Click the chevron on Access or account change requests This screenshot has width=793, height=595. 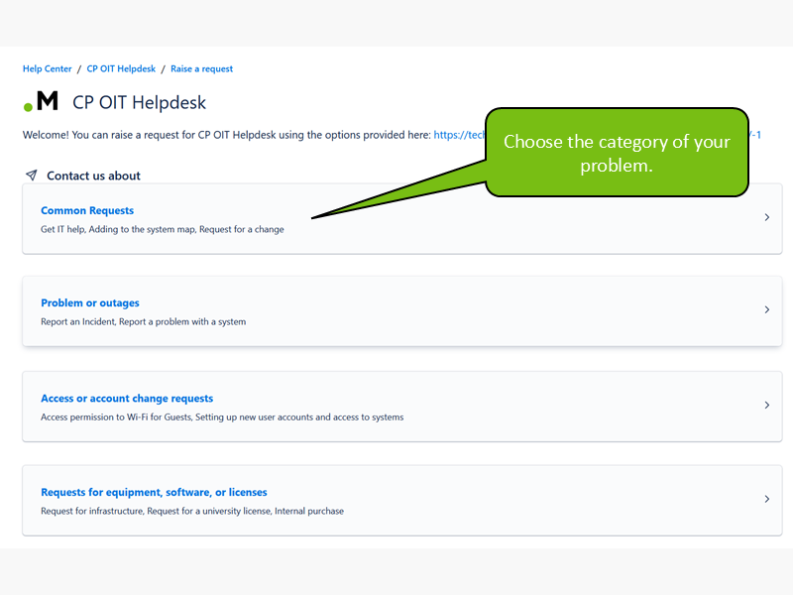coord(766,405)
